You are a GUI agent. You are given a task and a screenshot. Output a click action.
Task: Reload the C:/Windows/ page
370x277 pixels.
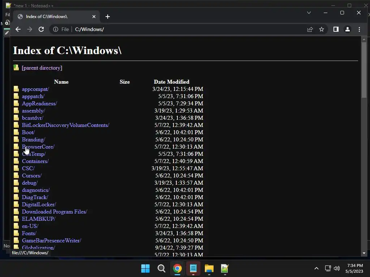(x=41, y=29)
